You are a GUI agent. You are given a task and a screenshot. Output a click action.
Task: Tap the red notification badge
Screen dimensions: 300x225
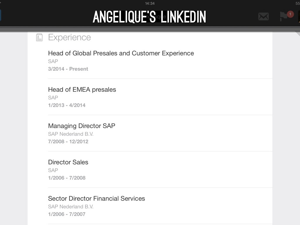[x=290, y=14]
